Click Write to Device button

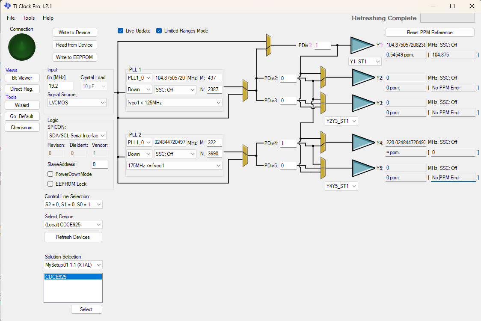(x=74, y=32)
